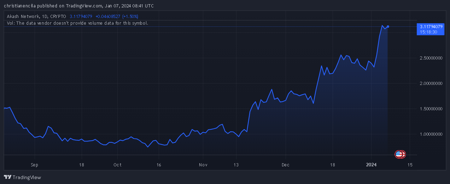Click the 18 date label between Dec and 2024
This screenshot has width=450, height=184.
coord(332,165)
